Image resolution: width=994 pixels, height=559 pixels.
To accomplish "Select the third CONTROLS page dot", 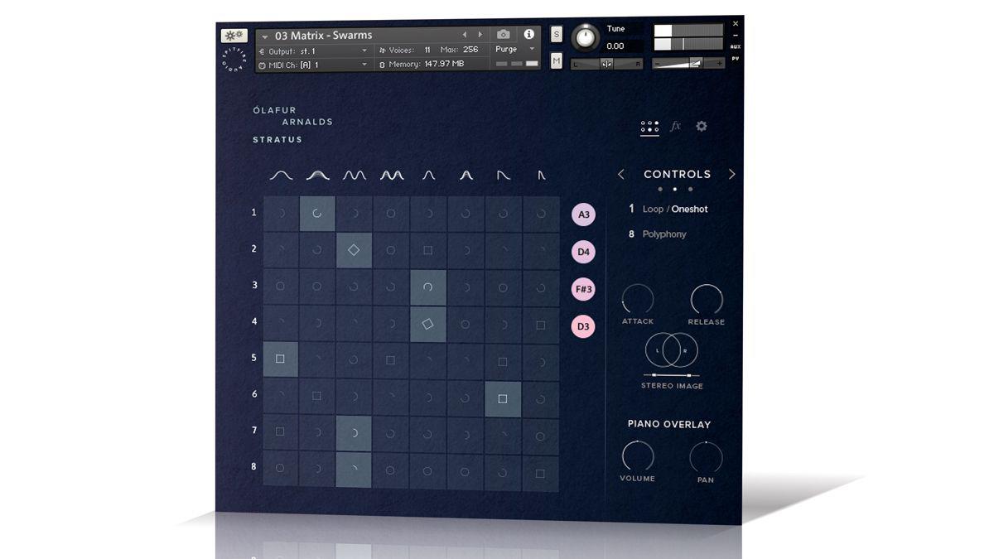I will click(x=691, y=190).
